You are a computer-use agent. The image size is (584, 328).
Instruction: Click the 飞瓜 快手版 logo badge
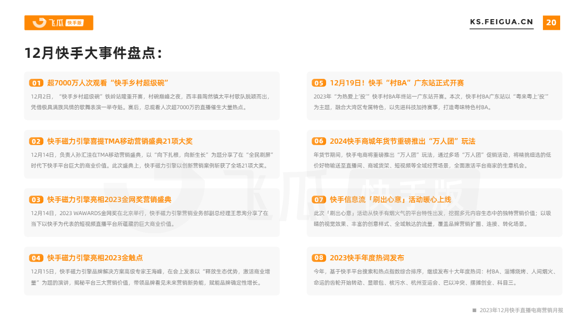click(x=59, y=23)
